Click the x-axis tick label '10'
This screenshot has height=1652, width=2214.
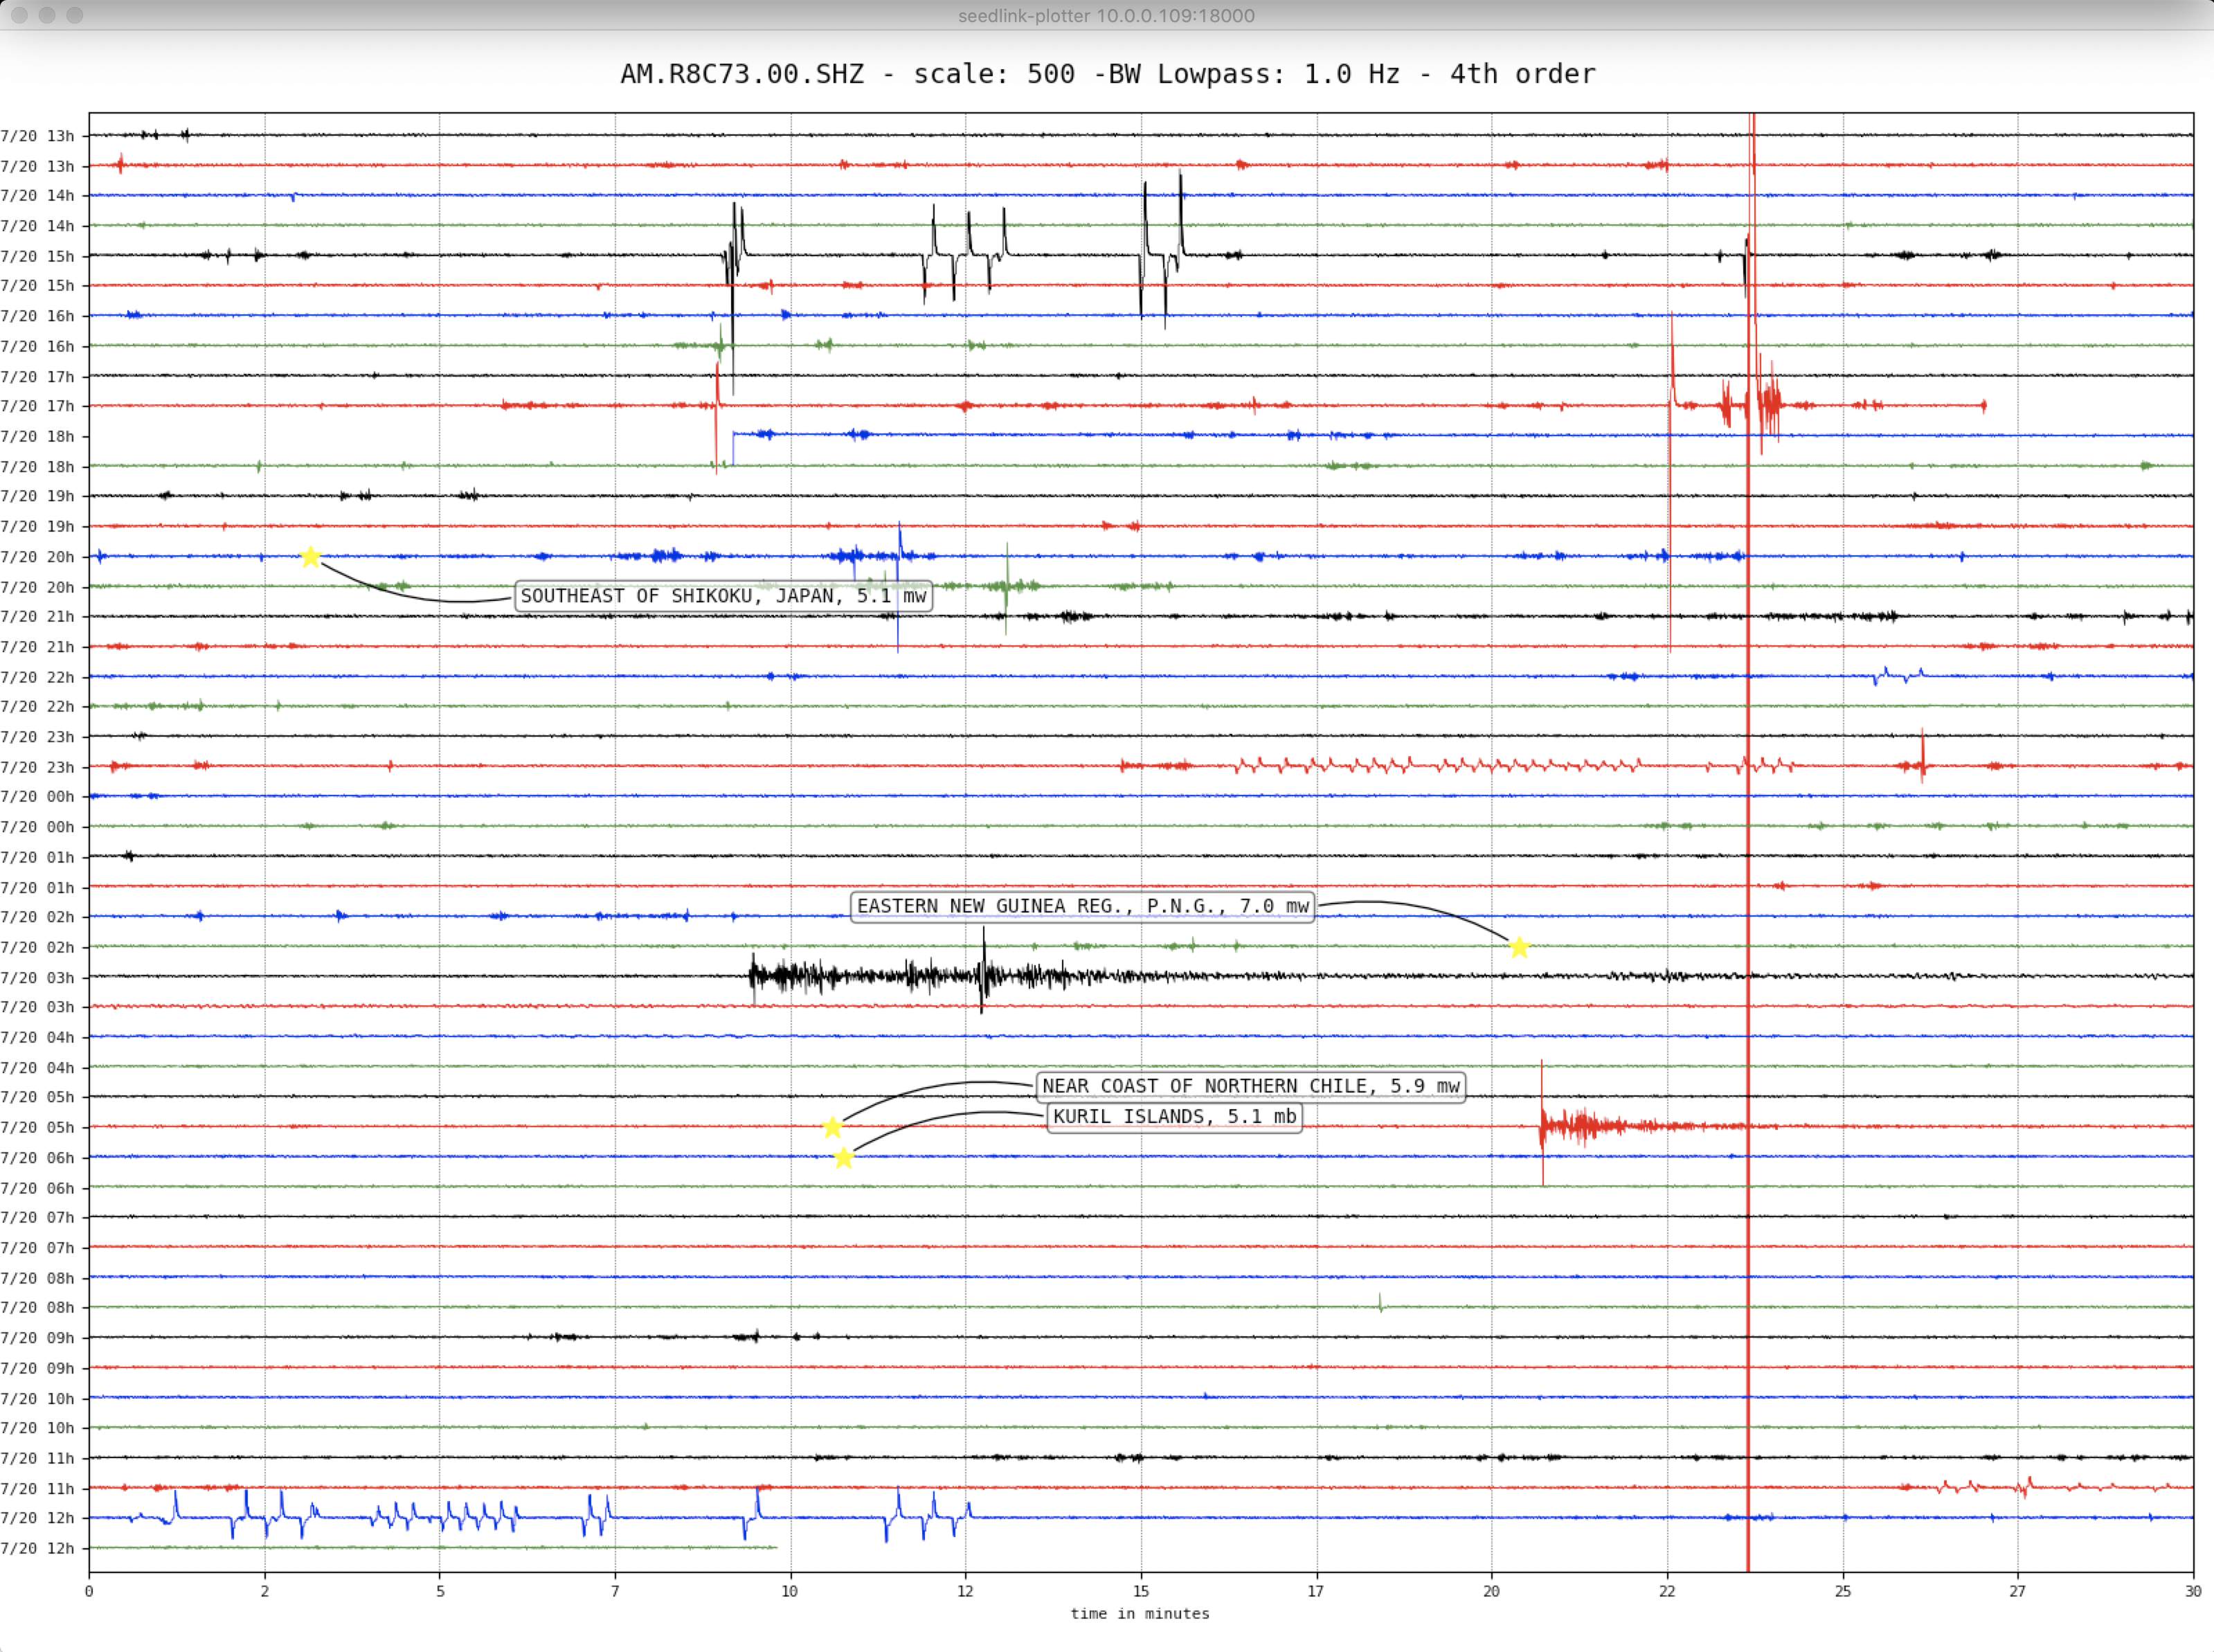790,1590
